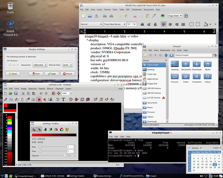Select the Place Gradient tool in mtPaint
Image resolution: width=223 pixels, height=178 pixels.
[50, 100]
